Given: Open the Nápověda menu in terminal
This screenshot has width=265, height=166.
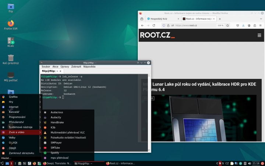Looking at the screenshot, I should pyautogui.click(x=89, y=67).
